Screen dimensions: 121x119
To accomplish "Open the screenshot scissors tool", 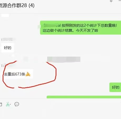I will [x=8, y=104].
